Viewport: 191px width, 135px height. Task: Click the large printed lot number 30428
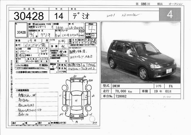[29, 16]
